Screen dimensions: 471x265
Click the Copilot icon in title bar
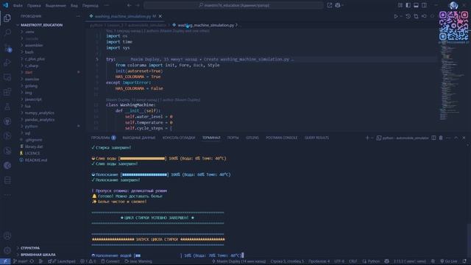[338, 5]
